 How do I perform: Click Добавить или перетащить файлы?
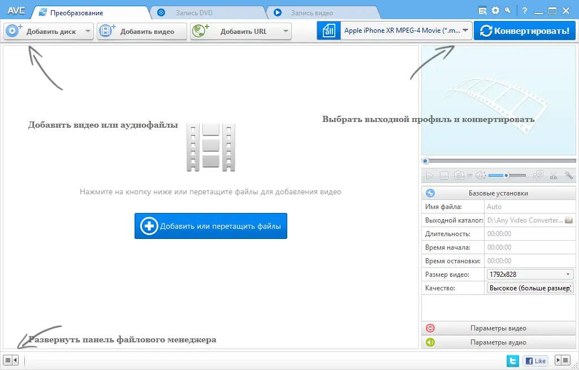click(210, 225)
